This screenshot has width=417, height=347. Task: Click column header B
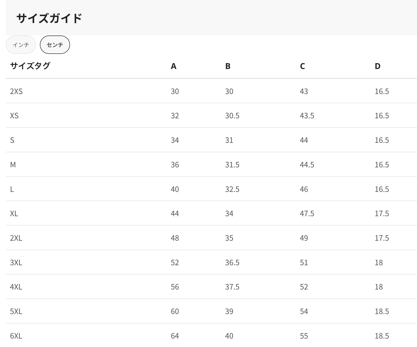[x=228, y=66]
